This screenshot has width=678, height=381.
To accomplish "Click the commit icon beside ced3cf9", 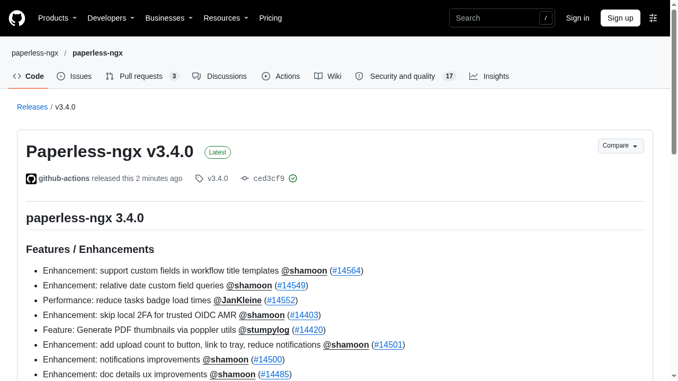I will (x=245, y=179).
